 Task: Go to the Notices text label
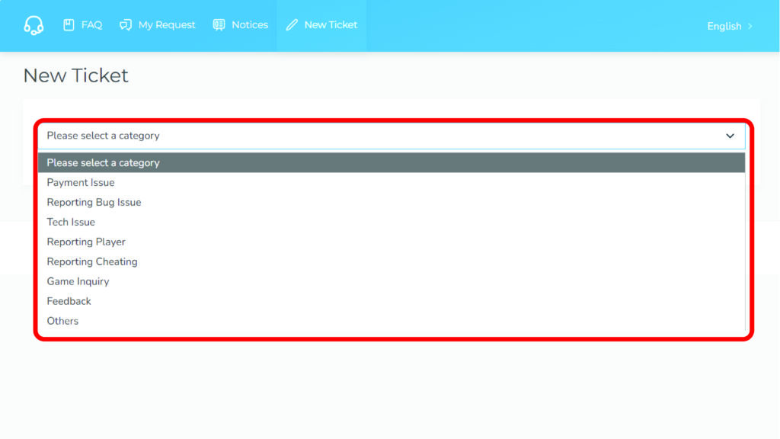pyautogui.click(x=250, y=25)
